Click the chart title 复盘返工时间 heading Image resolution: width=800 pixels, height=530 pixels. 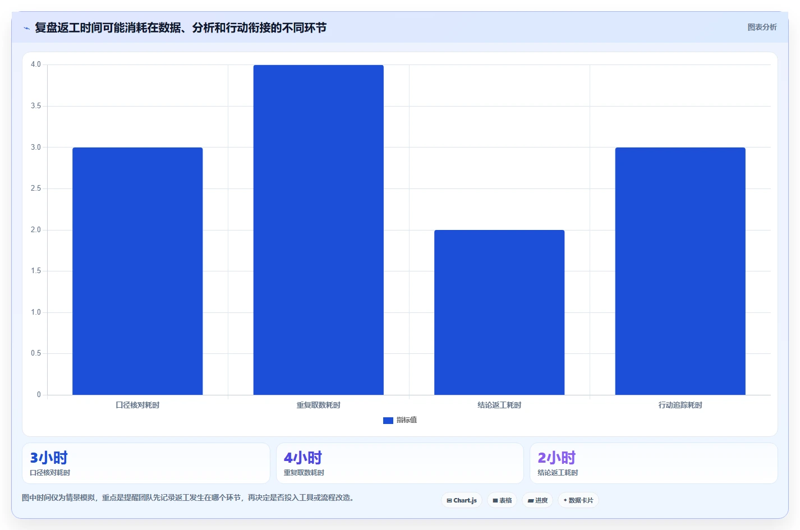point(181,27)
